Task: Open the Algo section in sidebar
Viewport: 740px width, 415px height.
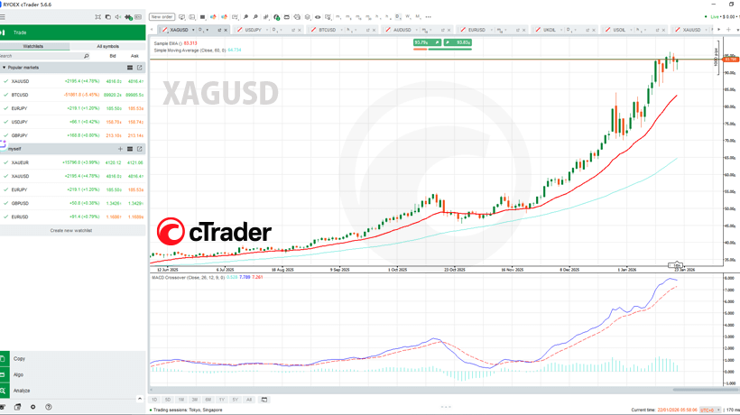Action: tap(19, 374)
